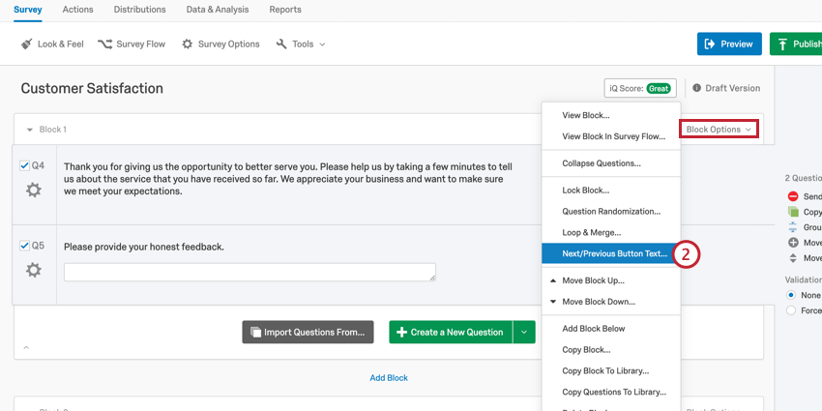Open the Q4 question gear settings
Viewport: 822px width, 411px height.
34,191
